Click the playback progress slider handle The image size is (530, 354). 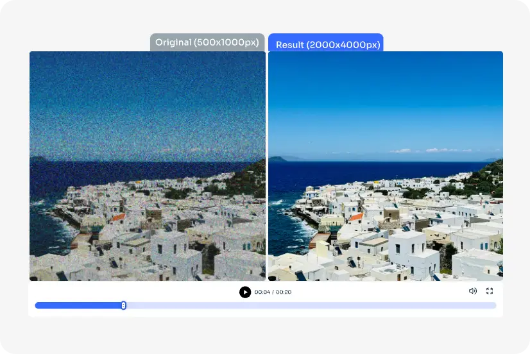coord(124,305)
